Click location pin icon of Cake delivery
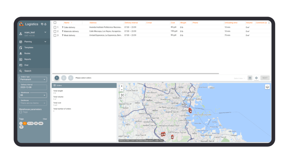Viewport: 289px width, 162px height. [x=63, y=27]
